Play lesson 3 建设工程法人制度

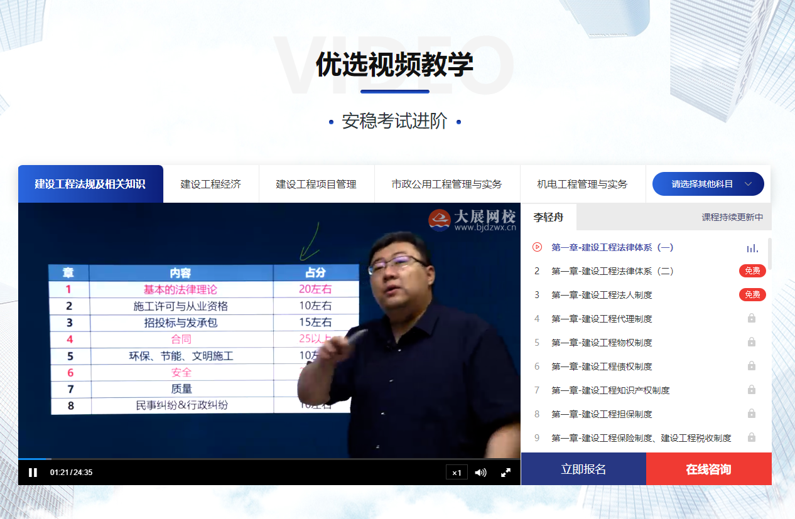(602, 295)
